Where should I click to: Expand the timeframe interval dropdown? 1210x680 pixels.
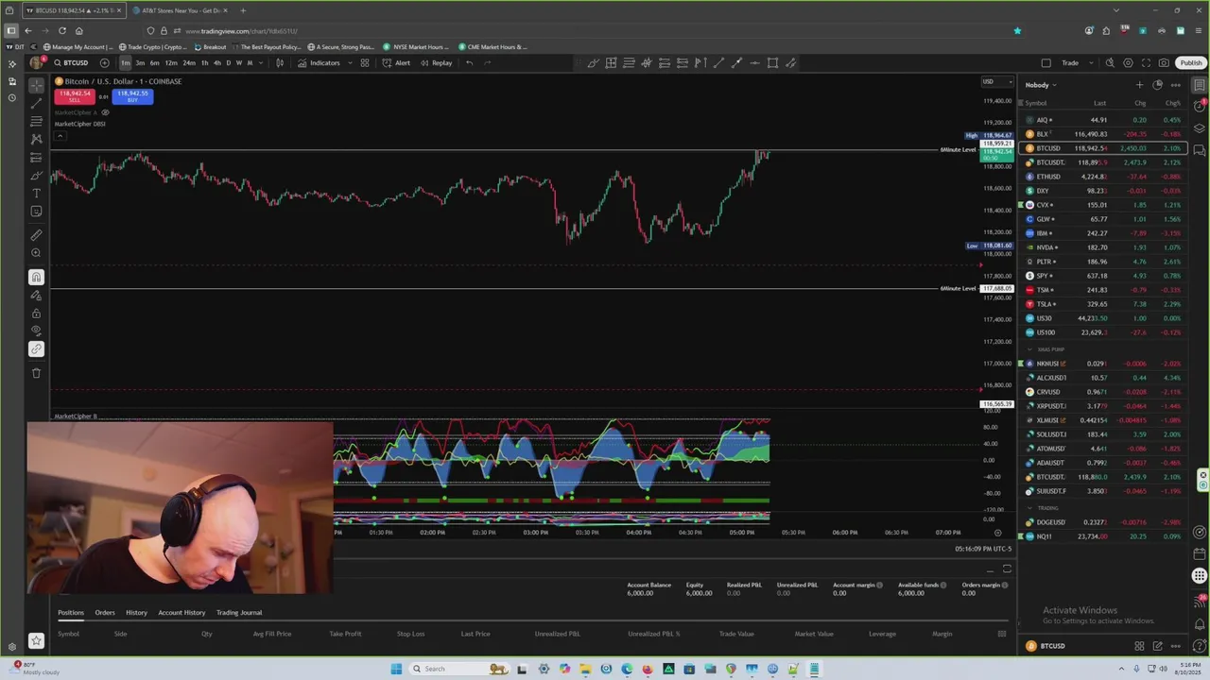[260, 63]
